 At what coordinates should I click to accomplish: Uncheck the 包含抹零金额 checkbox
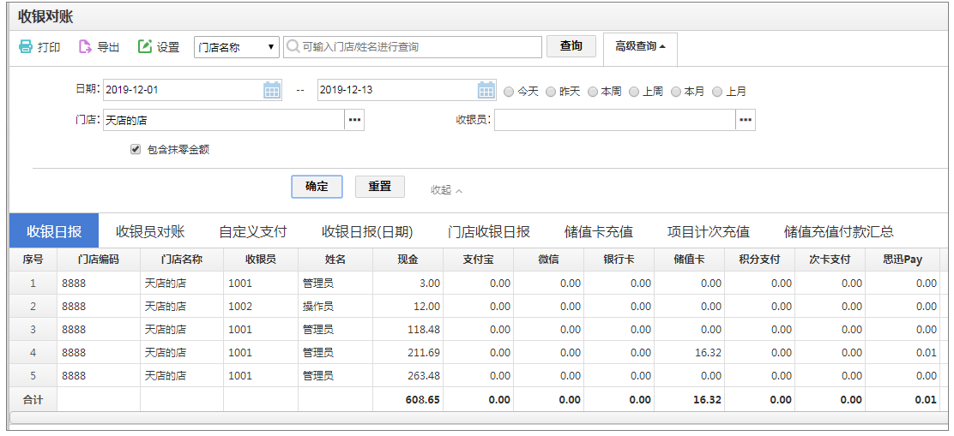coord(136,149)
